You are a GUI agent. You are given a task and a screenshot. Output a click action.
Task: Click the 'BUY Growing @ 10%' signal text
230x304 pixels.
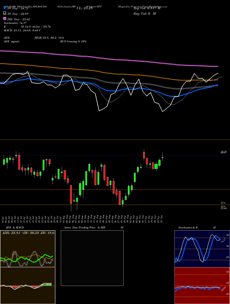73,41
